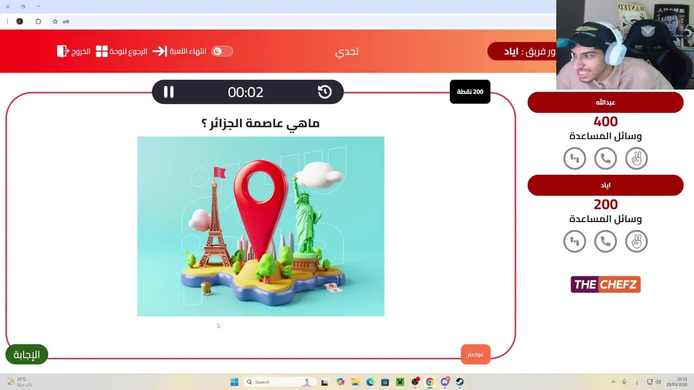The image size is (694, 390).
Task: Open Microsoft Edge from the taskbar
Action: [x=370, y=382]
